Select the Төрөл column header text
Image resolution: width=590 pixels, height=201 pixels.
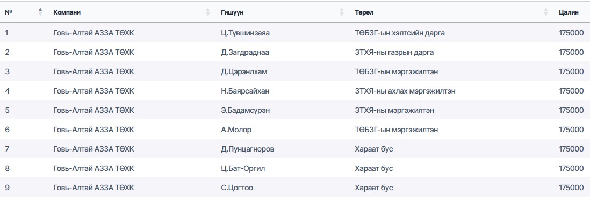click(364, 12)
